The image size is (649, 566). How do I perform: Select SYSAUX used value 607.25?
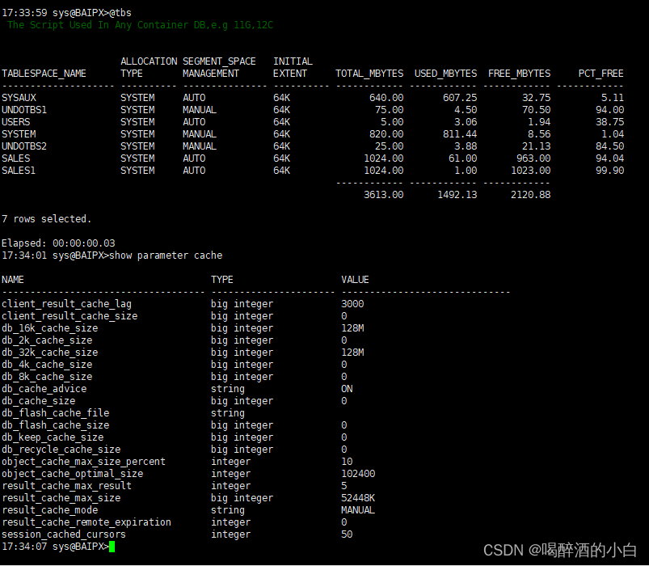click(460, 98)
